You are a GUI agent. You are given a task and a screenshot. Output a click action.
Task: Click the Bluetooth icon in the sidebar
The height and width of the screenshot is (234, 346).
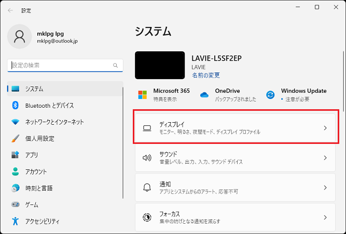click(15, 106)
